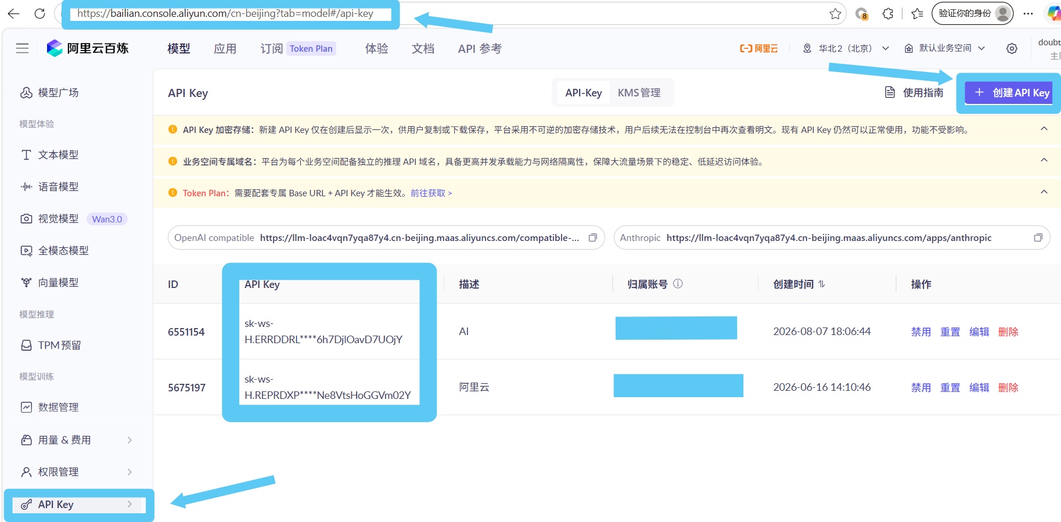The width and height of the screenshot is (1061, 522).
Task: Click timestamp 2026-08-07 18:06:44
Action: 822,332
